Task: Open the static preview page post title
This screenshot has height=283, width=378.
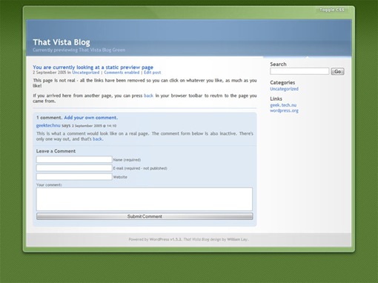Action: pos(93,67)
